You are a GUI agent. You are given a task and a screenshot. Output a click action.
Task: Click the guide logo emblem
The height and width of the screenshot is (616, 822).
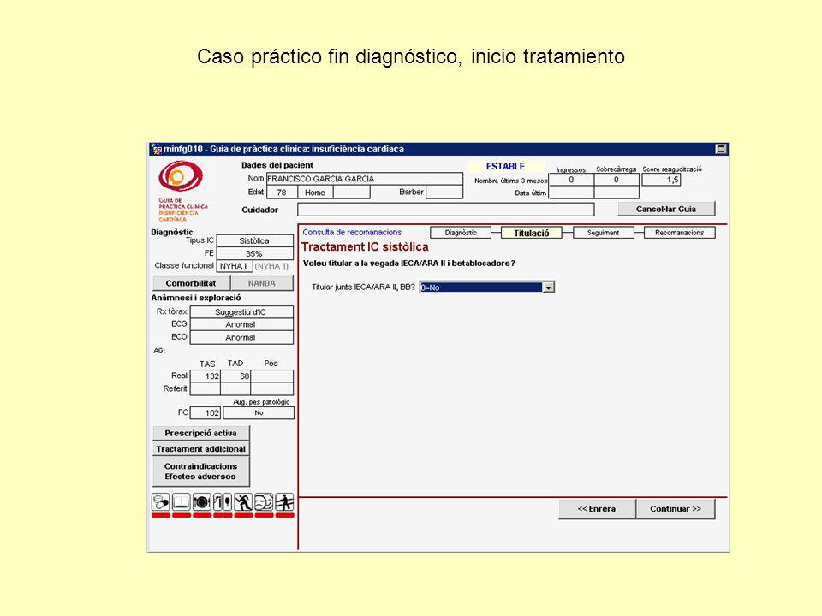tap(181, 176)
